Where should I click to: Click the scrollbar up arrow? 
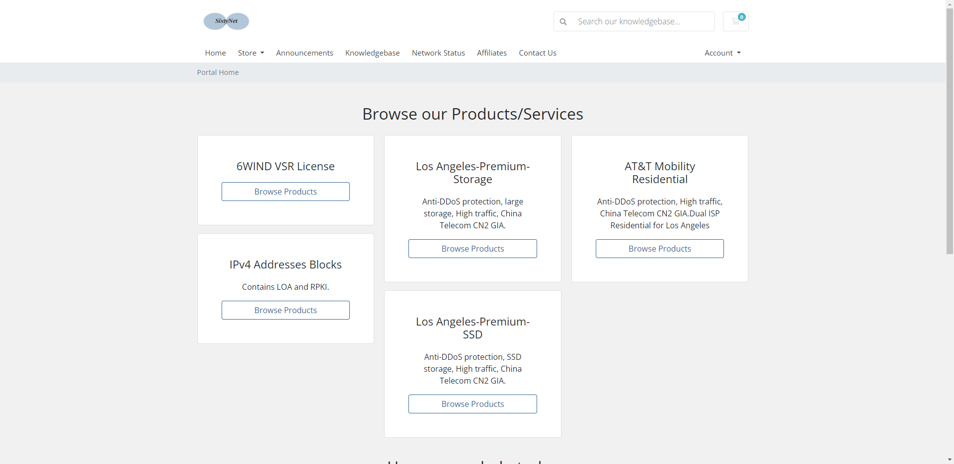(950, 4)
